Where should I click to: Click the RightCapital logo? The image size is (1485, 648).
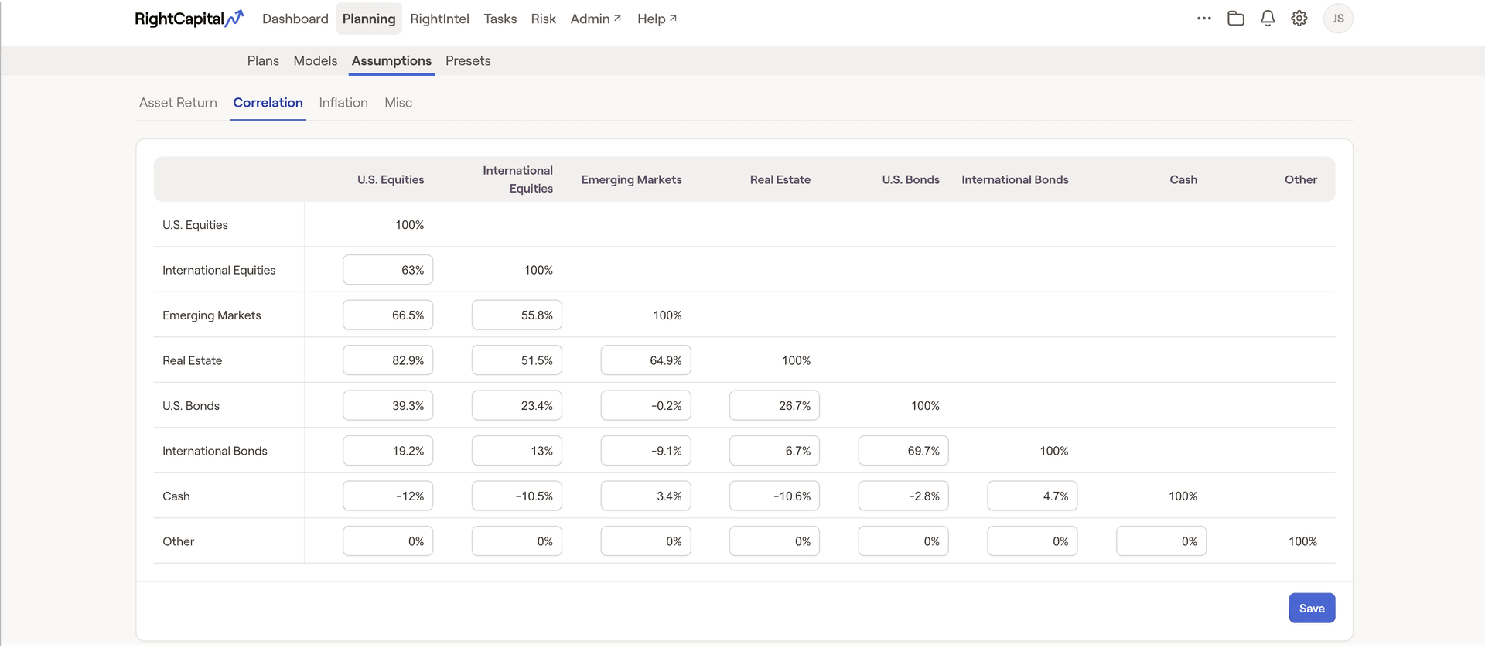[189, 19]
